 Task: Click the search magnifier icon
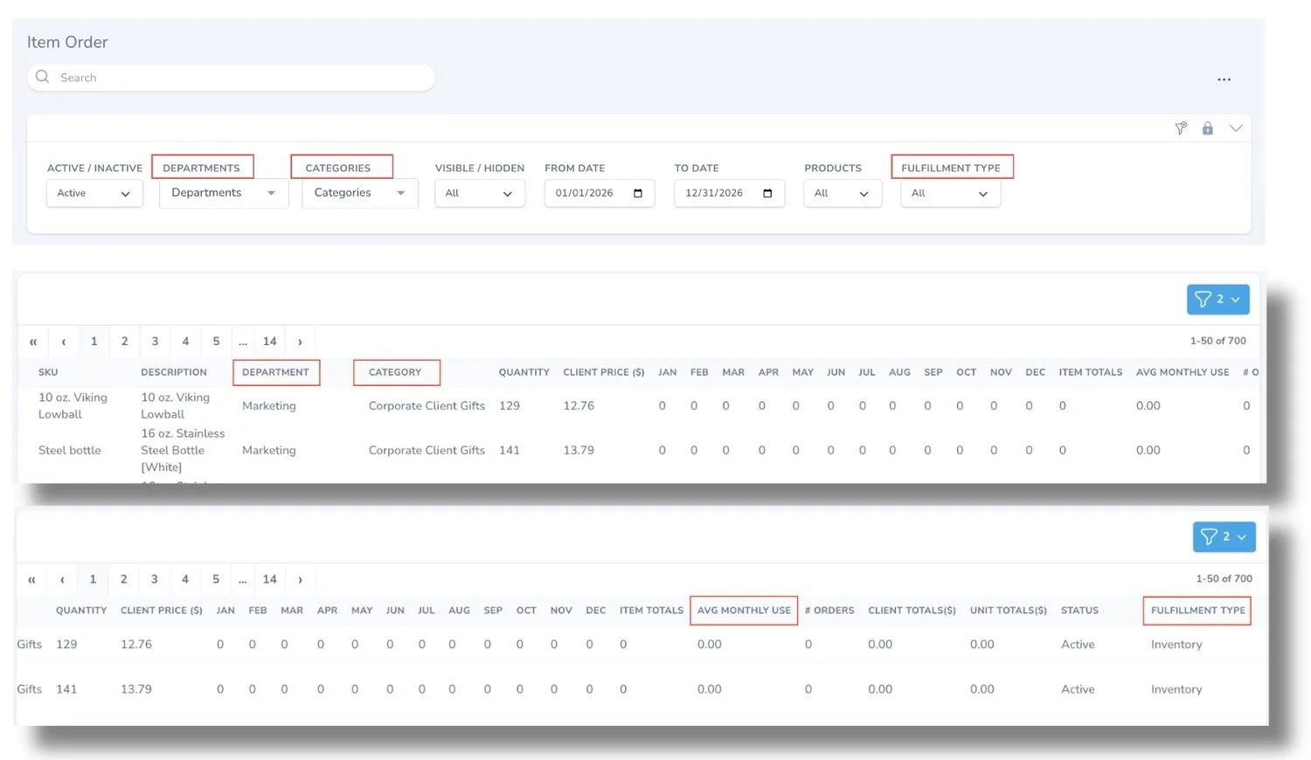click(x=42, y=77)
